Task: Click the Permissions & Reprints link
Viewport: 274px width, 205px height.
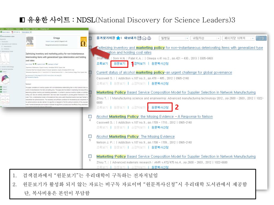Action: pos(32,77)
